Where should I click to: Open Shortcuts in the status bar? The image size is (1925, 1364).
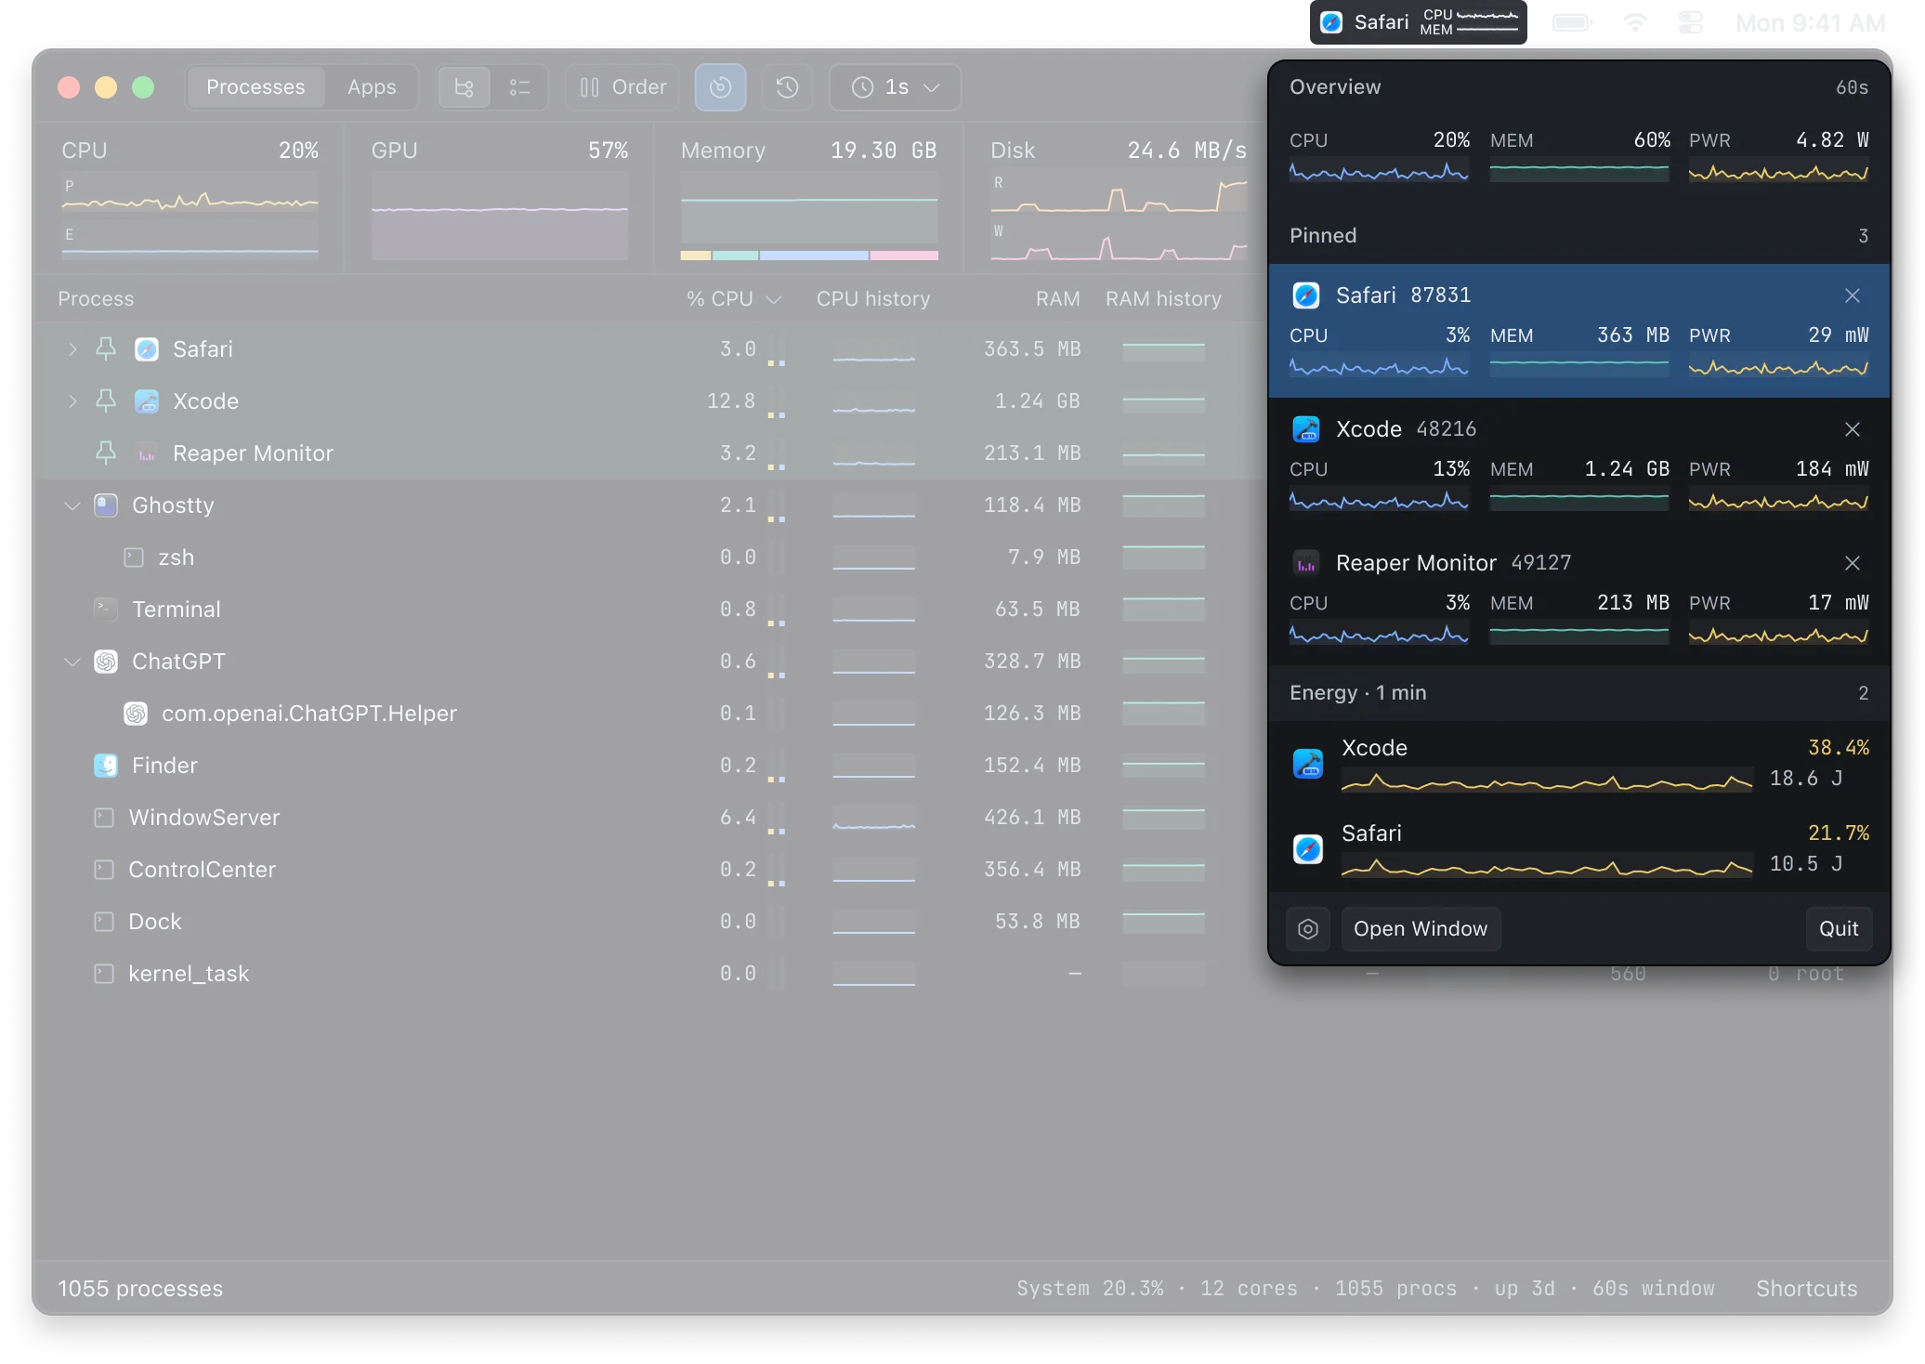(x=1806, y=1288)
